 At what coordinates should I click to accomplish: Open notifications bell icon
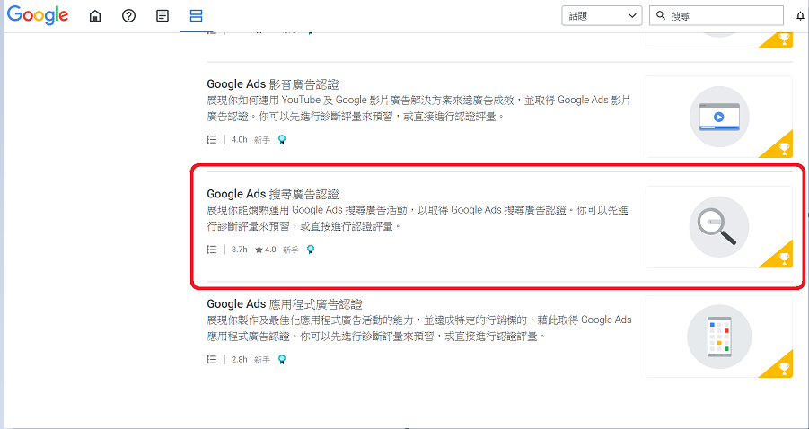pos(801,16)
